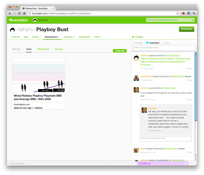Click the browser forward arrow

pos(15,13)
